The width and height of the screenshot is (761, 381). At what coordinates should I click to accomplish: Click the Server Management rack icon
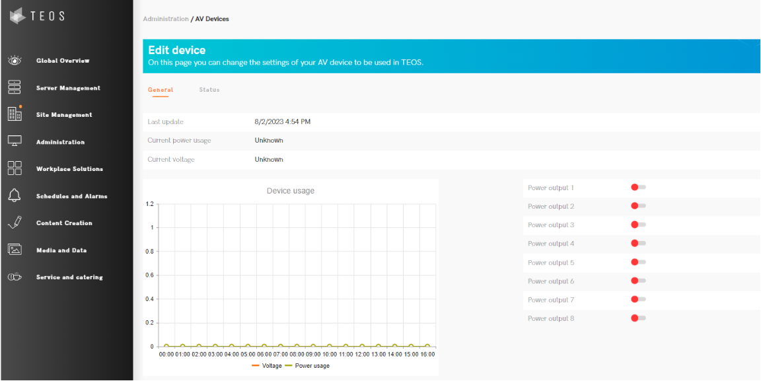tap(15, 88)
